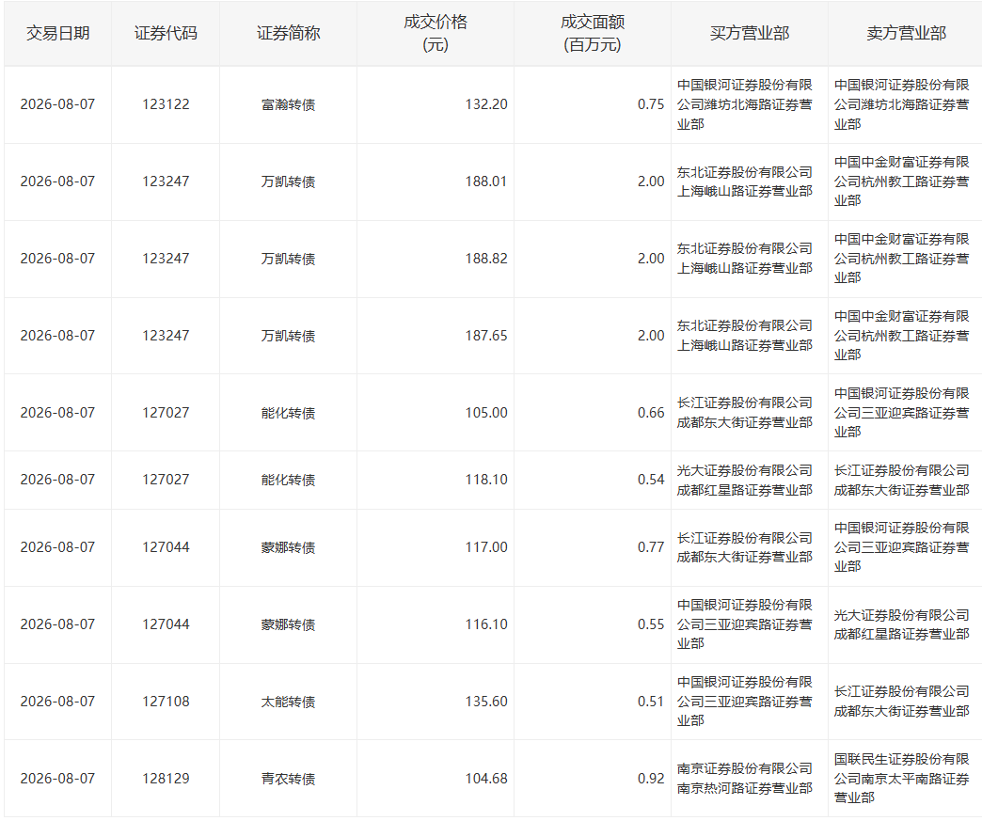Click face amount 0.55
Image resolution: width=982 pixels, height=821 pixels.
pyautogui.click(x=651, y=624)
